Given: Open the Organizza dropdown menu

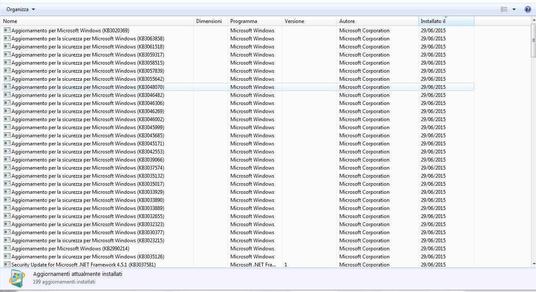Looking at the screenshot, I should coord(20,9).
